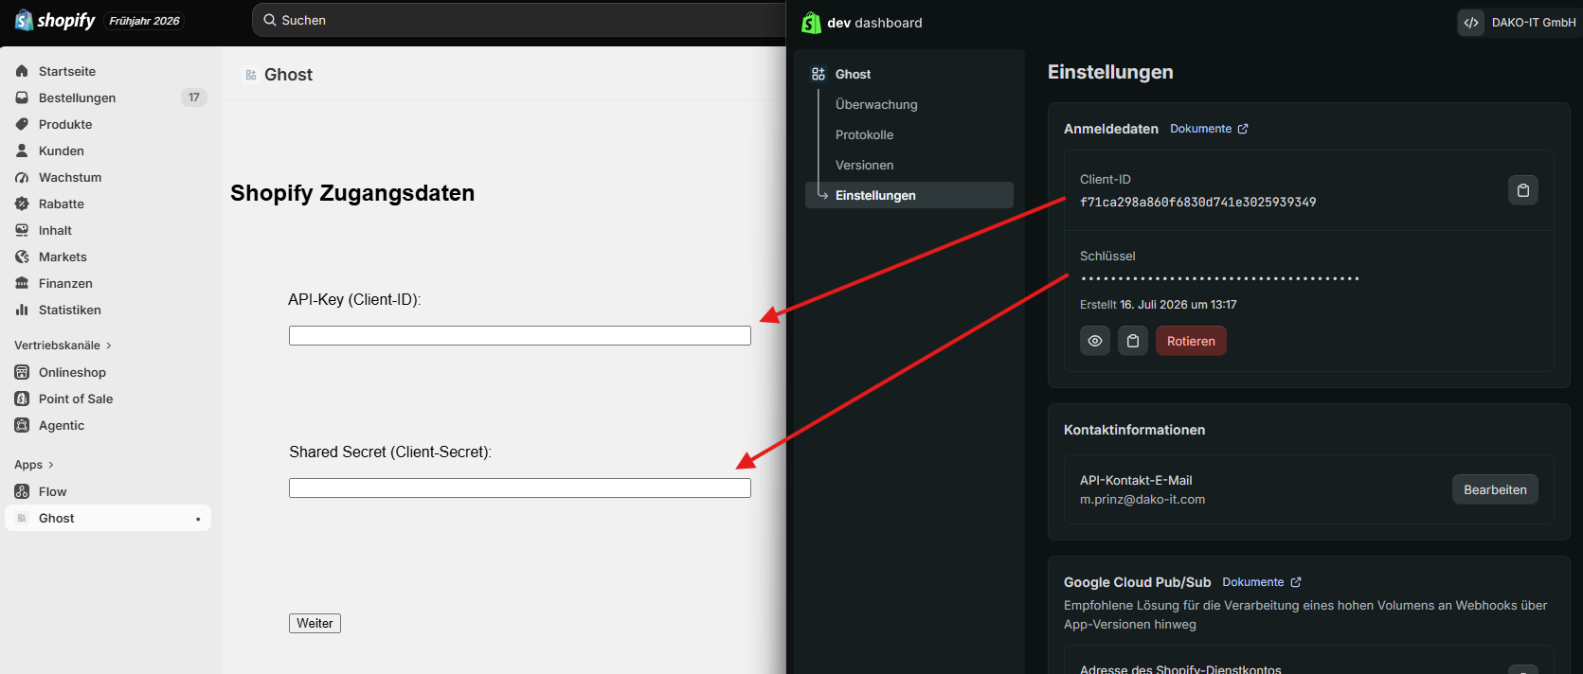Click Bearbeiten for API-Kontakt-E-Mail
1583x674 pixels.
(x=1495, y=489)
